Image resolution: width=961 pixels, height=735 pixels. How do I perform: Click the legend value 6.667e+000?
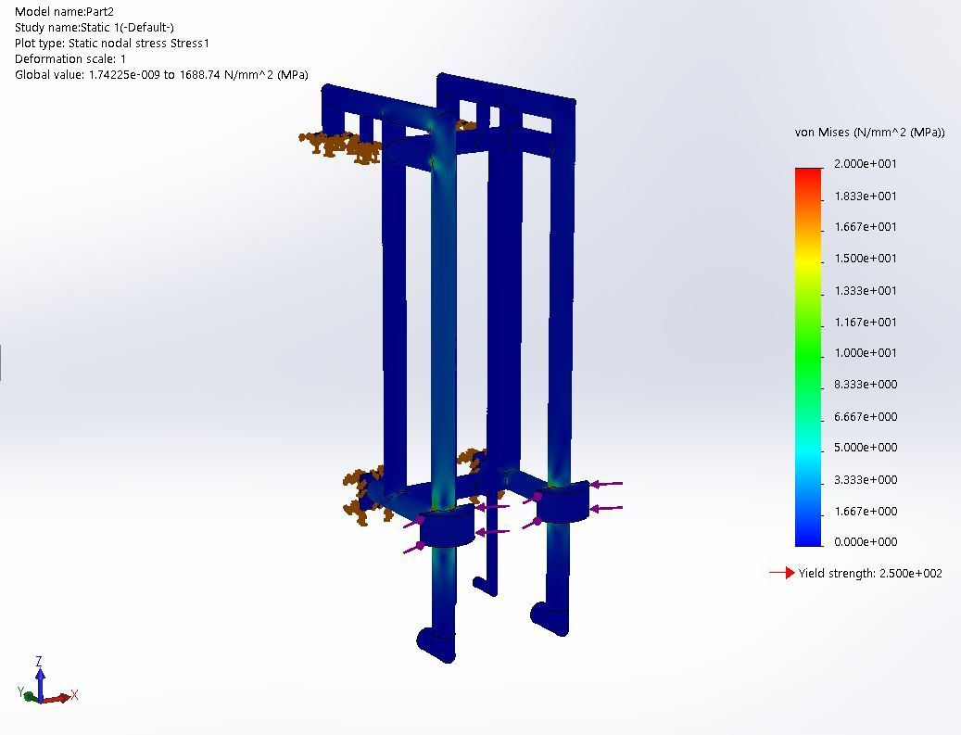pos(866,417)
